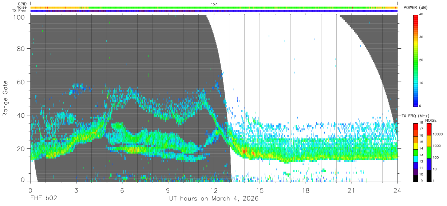The width and height of the screenshot is (447, 206).
Task: Click the orange-green Noise strip above plot
Action: pyautogui.click(x=214, y=7)
